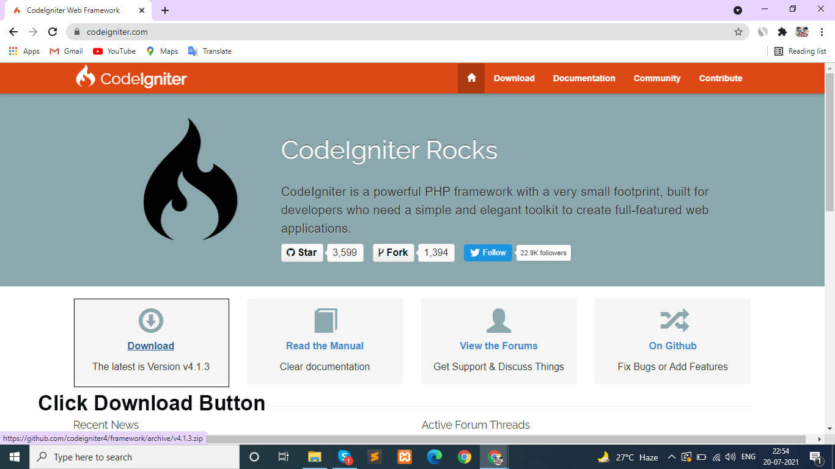835x469 pixels.
Task: Open Gmail from the bookmarks bar
Action: point(65,51)
